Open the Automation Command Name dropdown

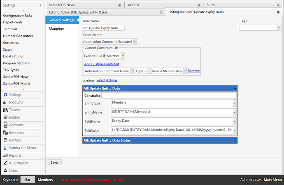pos(132,71)
